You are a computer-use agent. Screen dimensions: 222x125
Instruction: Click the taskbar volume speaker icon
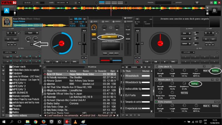point(197,122)
